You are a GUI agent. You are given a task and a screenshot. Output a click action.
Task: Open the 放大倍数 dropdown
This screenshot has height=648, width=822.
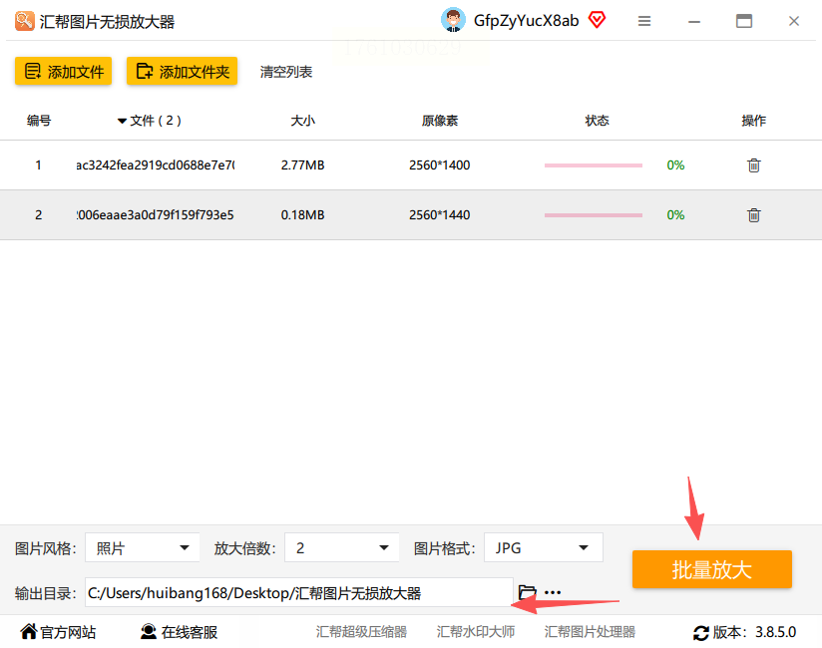(342, 548)
